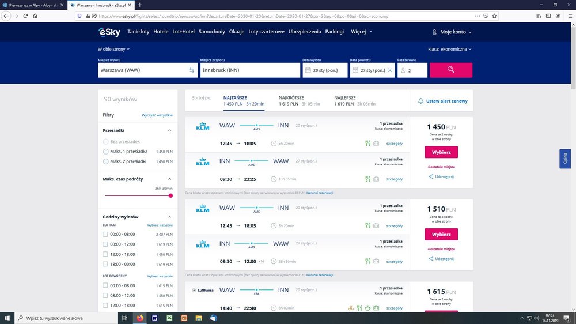Click share icon for the 1 450 PLN offer
The image size is (576, 324).
[430, 176]
